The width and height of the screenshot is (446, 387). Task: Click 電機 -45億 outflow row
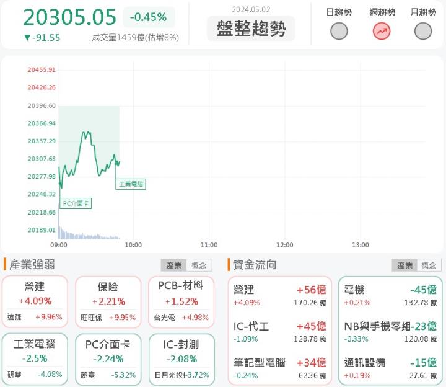(x=390, y=295)
